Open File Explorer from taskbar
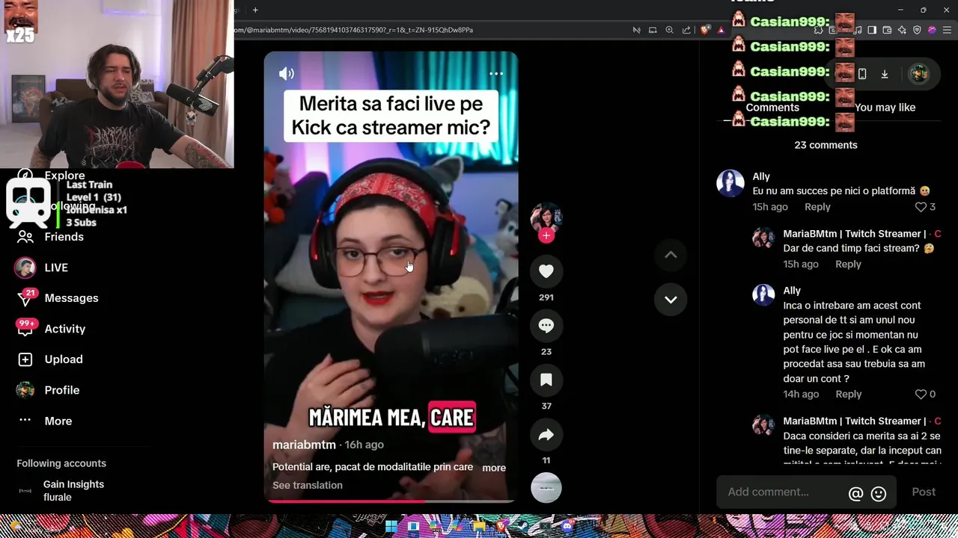Viewport: 958px width, 538px height. (x=479, y=526)
